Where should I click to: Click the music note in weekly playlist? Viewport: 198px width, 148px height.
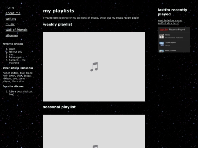(94, 67)
